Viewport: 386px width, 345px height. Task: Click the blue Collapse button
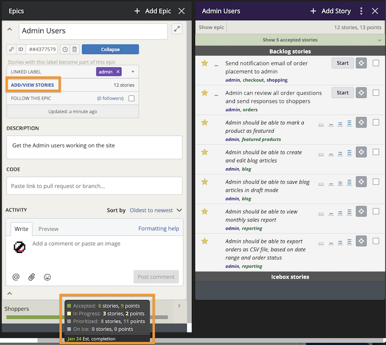pyautogui.click(x=110, y=49)
